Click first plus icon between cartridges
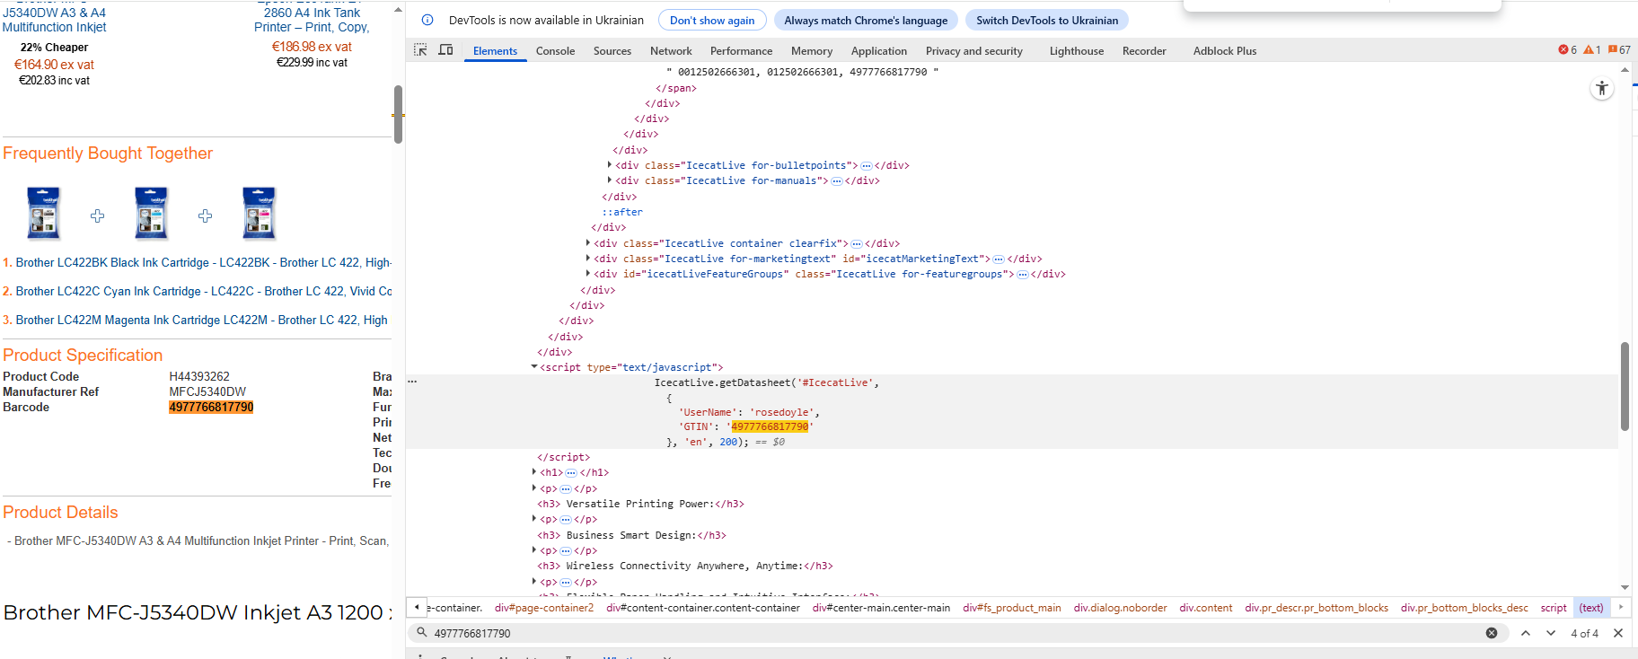The width and height of the screenshot is (1638, 659). coord(98,215)
